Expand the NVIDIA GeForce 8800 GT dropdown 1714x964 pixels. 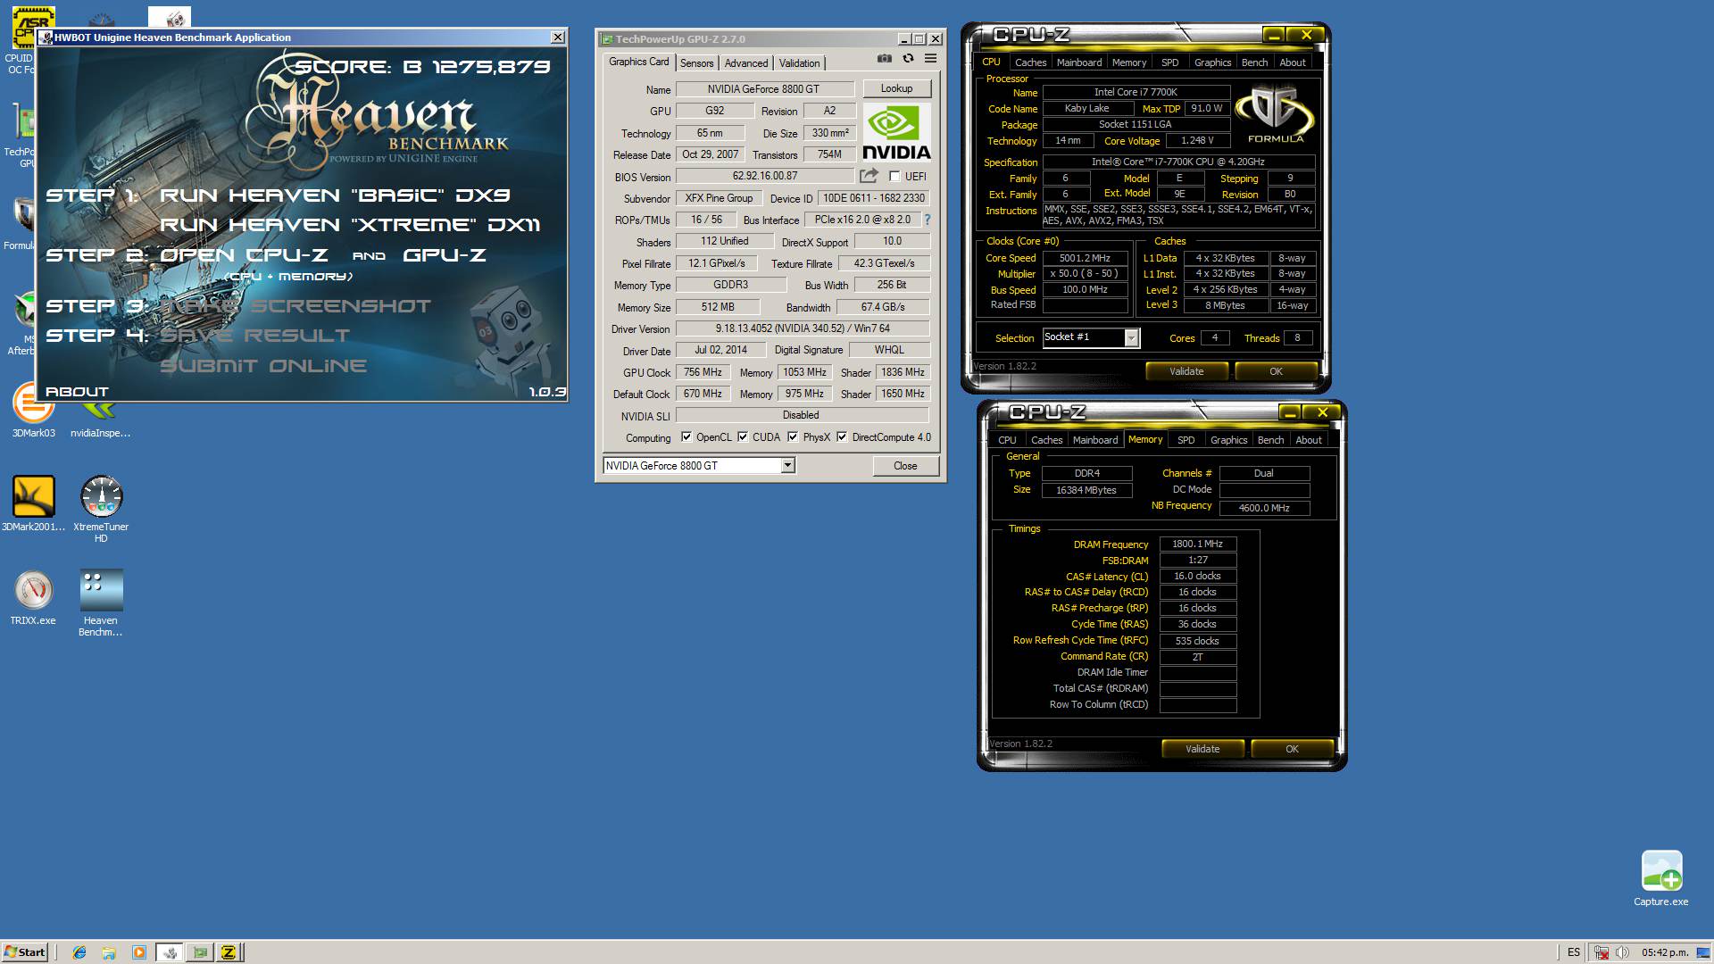click(x=787, y=465)
